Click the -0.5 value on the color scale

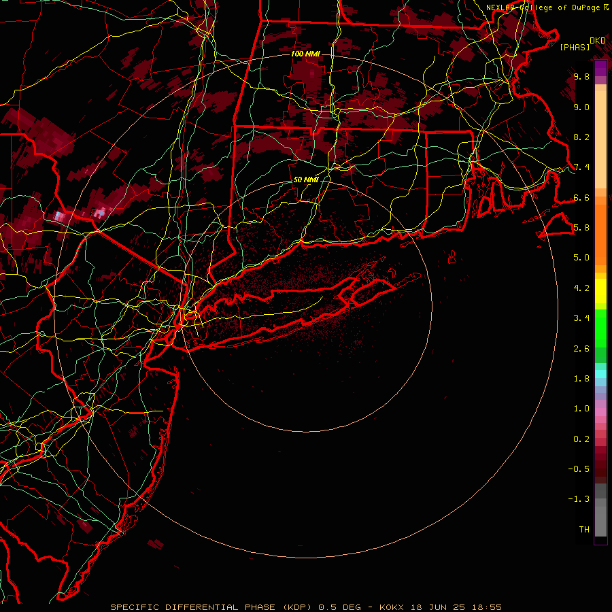(x=579, y=469)
